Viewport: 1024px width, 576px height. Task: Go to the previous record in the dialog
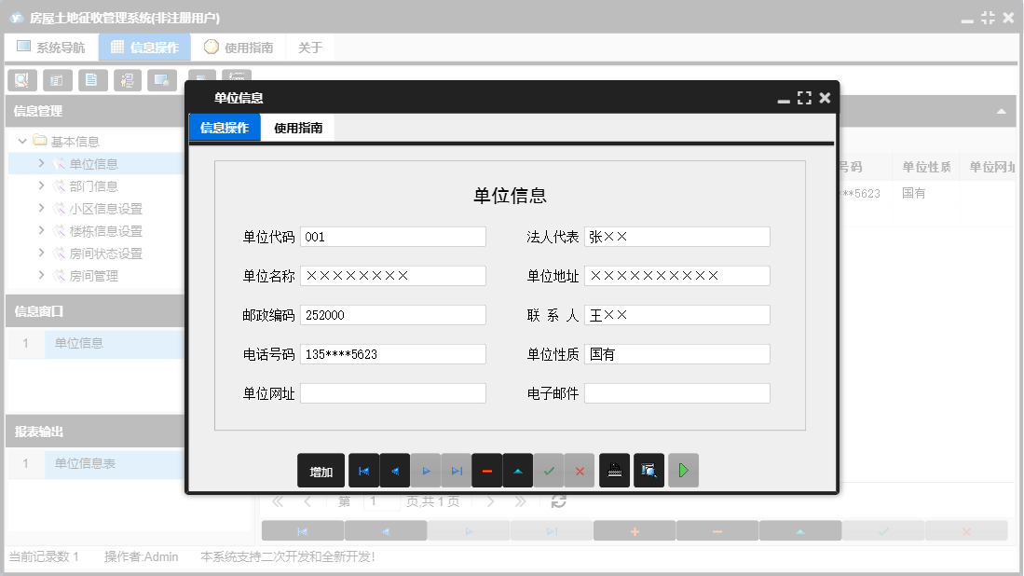click(x=394, y=471)
